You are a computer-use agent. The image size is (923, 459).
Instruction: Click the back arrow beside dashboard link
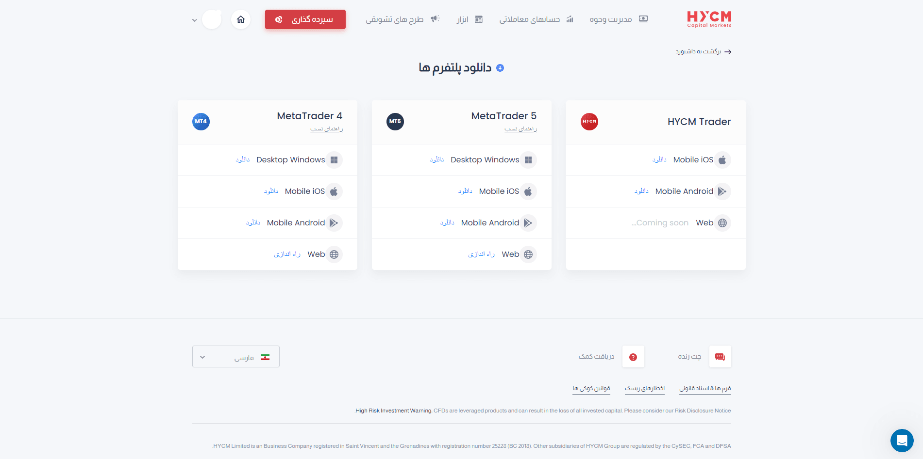[728, 52]
